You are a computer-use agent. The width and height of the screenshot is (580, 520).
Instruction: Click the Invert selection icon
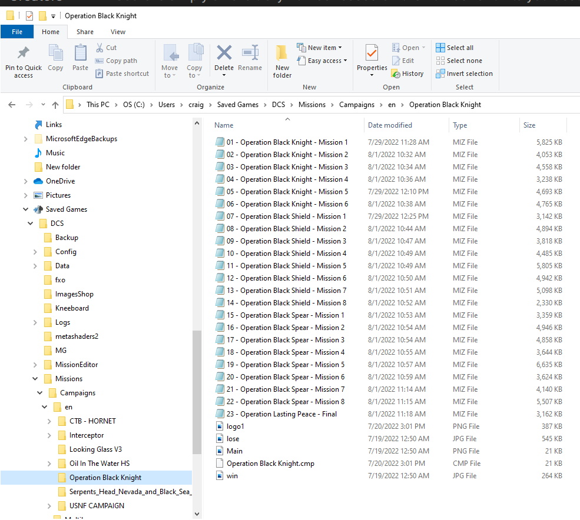coord(440,74)
